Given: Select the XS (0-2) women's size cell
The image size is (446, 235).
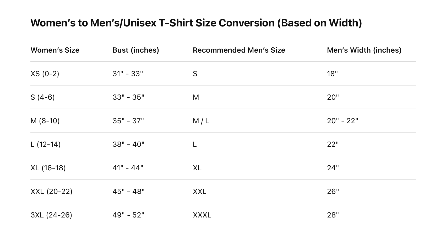Looking at the screenshot, I should (45, 74).
